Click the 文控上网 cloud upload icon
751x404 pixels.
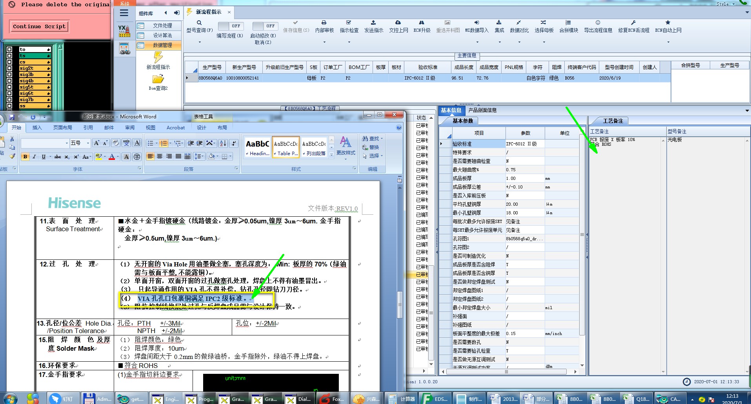pyautogui.click(x=398, y=23)
